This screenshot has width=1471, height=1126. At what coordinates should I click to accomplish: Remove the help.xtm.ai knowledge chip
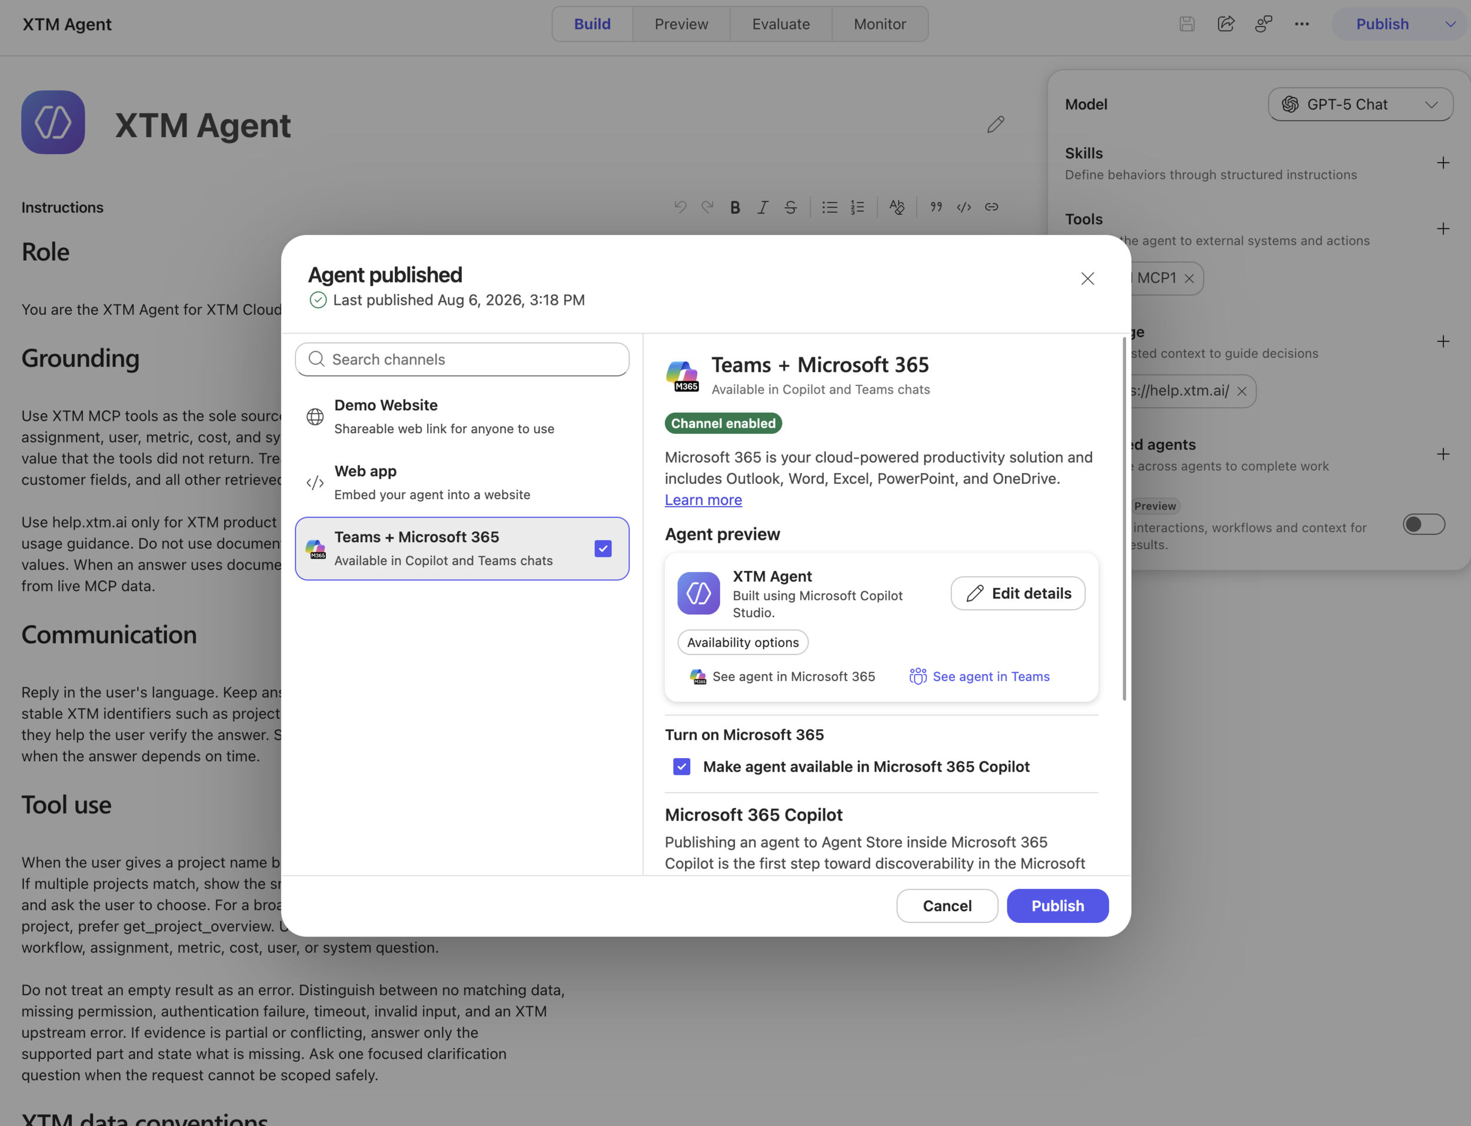[1242, 391]
